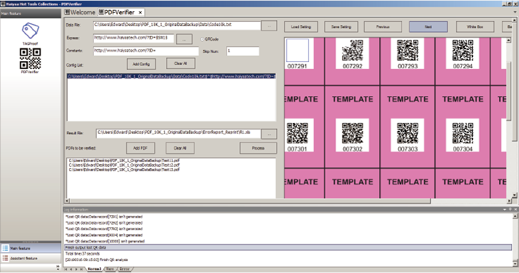519x273 pixels.
Task: Click the Welcome tab grid icon
Action: point(67,12)
